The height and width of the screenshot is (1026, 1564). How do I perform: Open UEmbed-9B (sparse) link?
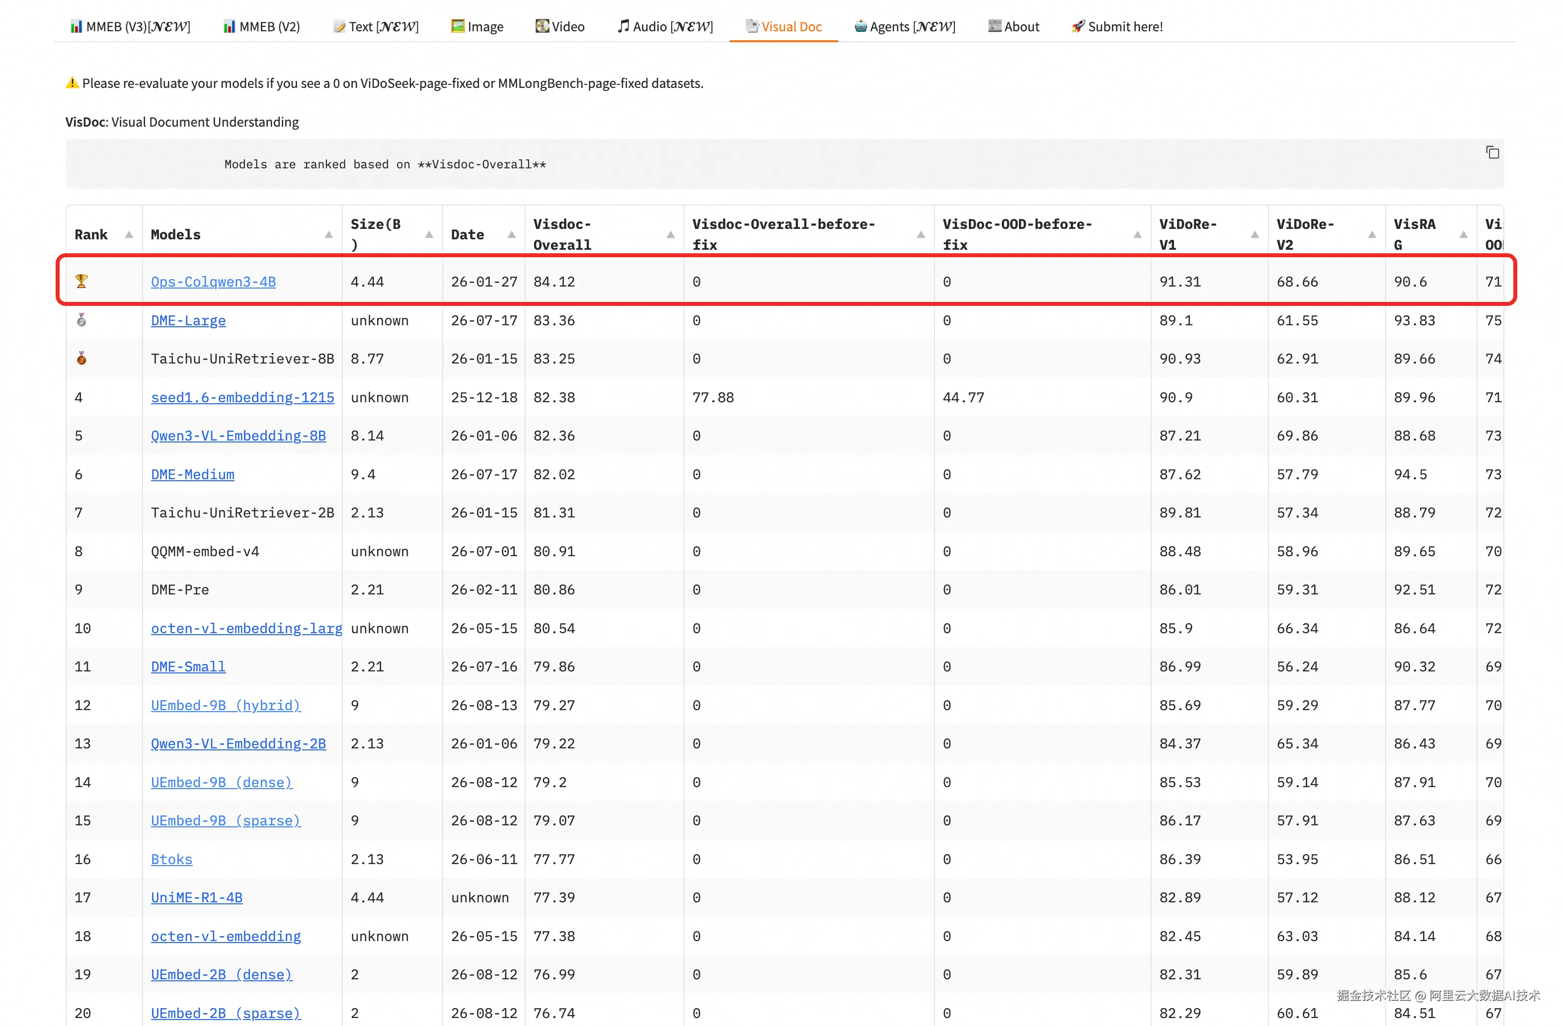(226, 820)
